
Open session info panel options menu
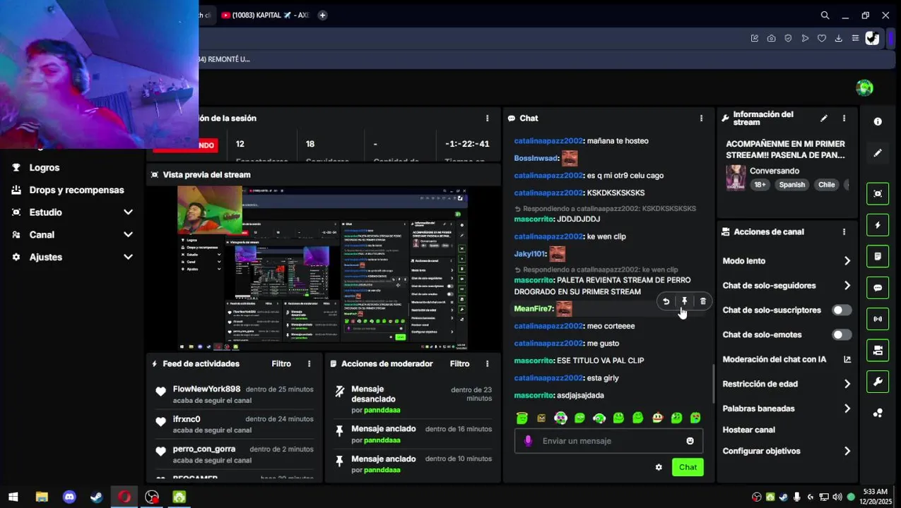coord(487,119)
